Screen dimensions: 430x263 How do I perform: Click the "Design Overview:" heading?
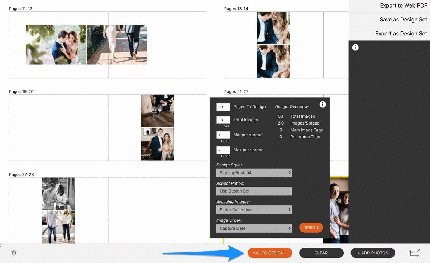[x=292, y=107]
